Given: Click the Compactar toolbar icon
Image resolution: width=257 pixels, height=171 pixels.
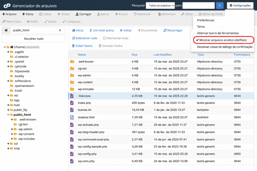Looking at the screenshot, I should pos(64,22).
